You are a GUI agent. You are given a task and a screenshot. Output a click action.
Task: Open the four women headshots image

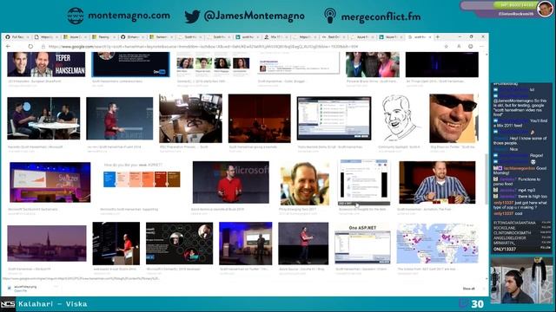click(213, 63)
